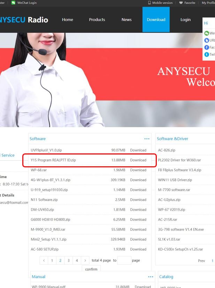The image size is (215, 288).
Task: Click F8 F8plus Software V3.4.zip
Action: coord(179,170)
